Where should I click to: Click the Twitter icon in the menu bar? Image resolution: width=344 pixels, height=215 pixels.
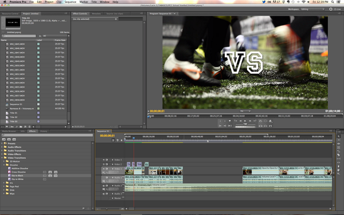click(x=264, y=2)
